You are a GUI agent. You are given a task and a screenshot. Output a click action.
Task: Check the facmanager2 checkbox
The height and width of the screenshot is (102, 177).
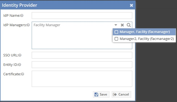116,39
